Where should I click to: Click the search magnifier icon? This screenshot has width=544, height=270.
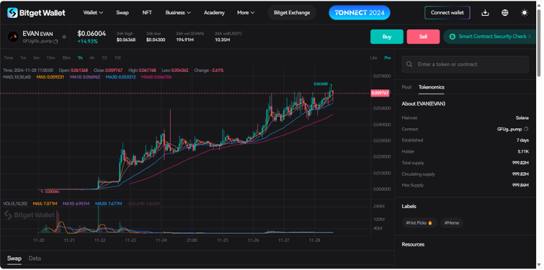(409, 65)
